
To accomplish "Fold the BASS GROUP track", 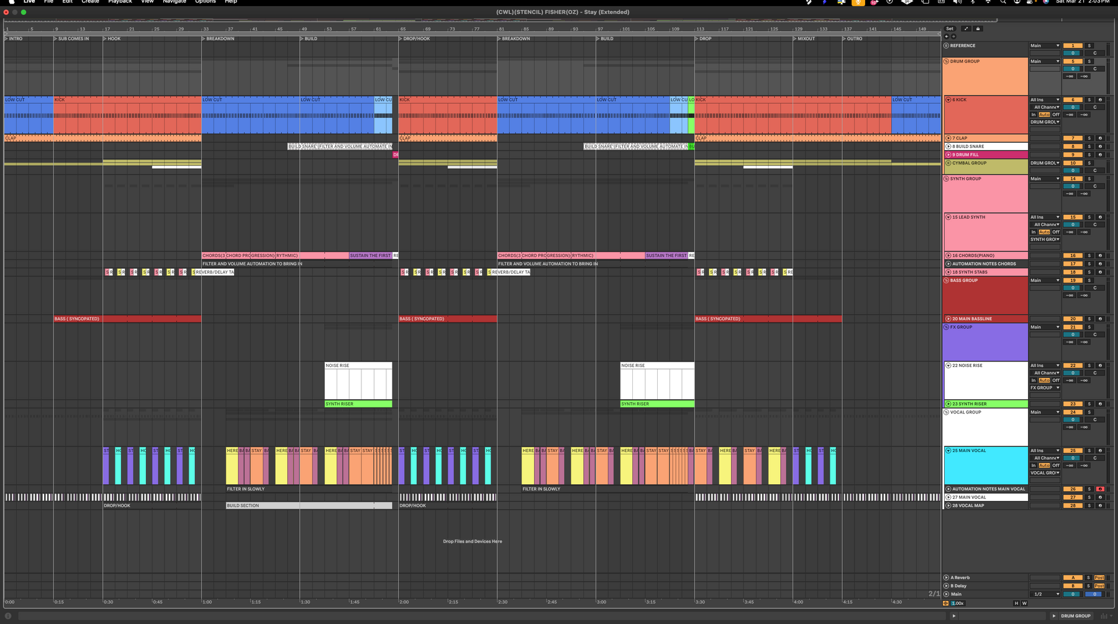I will (946, 281).
